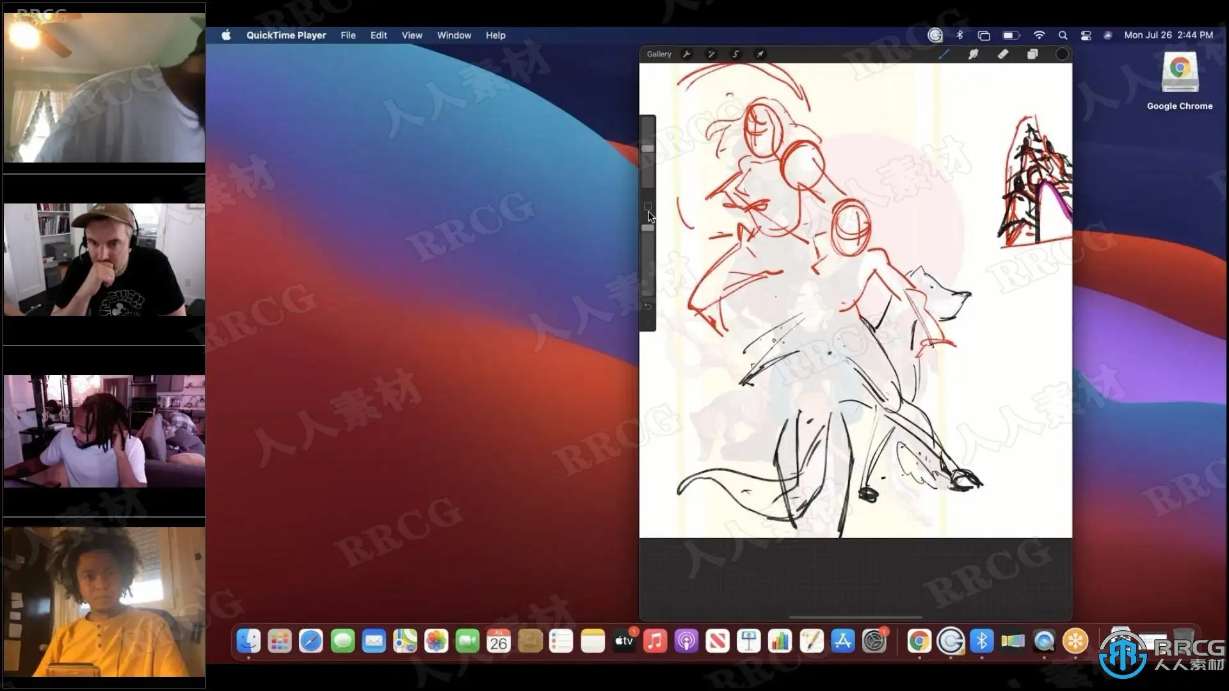Viewport: 1229px width, 691px height.
Task: Open the Layers panel icon
Action: (1032, 54)
